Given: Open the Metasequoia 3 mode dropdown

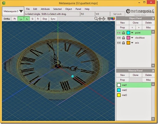Looking at the screenshot, I should click(13, 11).
